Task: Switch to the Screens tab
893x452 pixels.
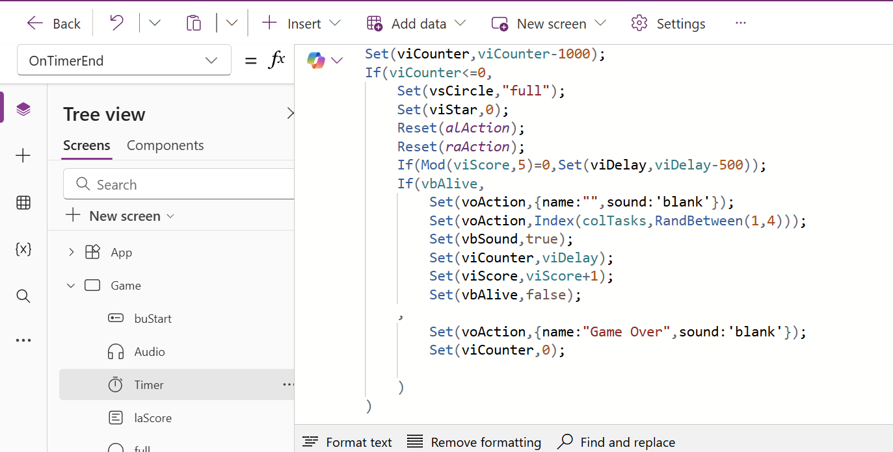Action: click(x=87, y=145)
